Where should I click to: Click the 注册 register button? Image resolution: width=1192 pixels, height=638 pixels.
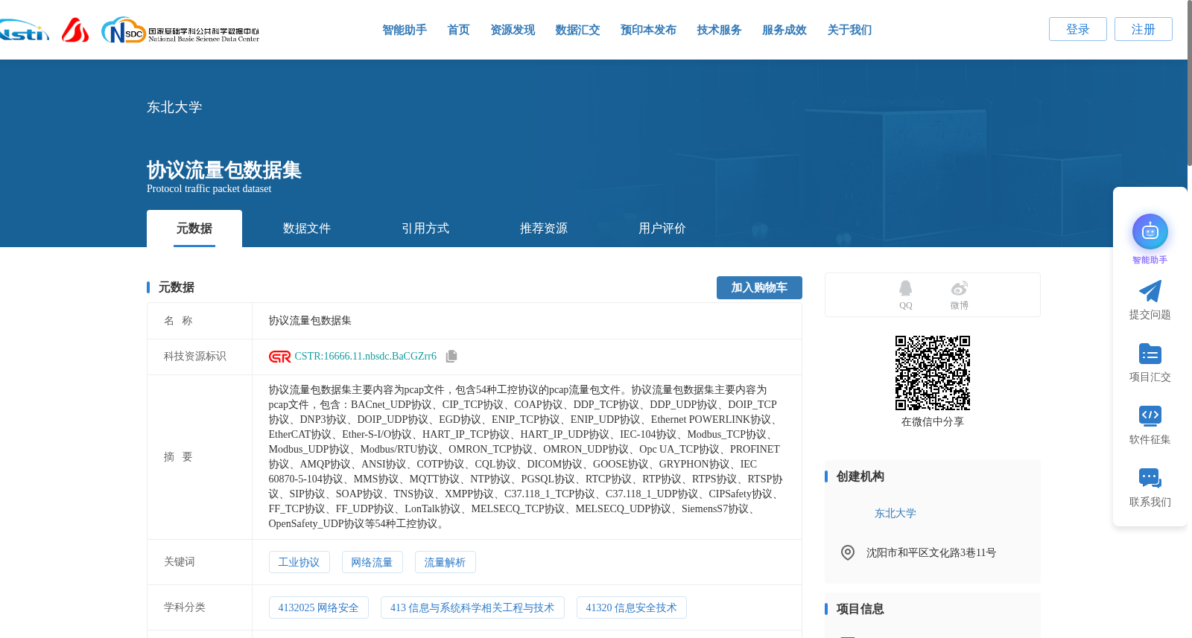[1144, 29]
